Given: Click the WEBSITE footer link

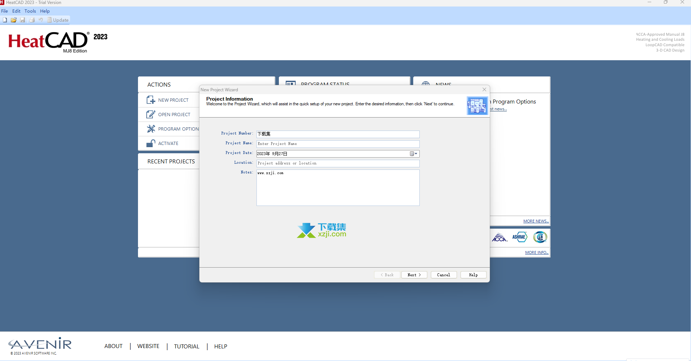Looking at the screenshot, I should (148, 346).
